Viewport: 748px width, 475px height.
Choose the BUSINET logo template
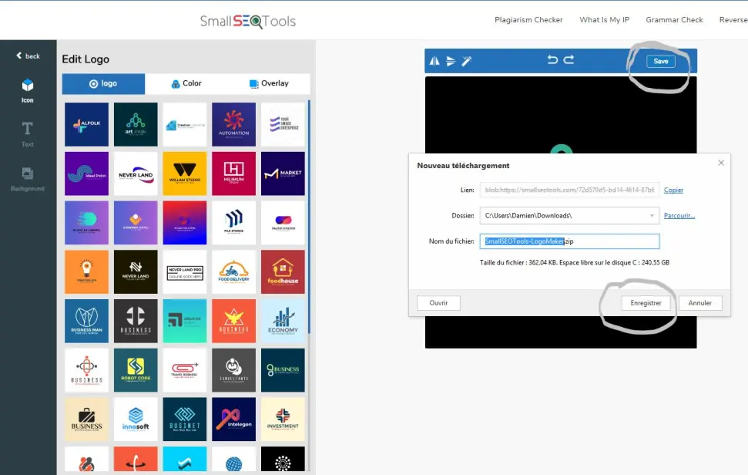185,419
